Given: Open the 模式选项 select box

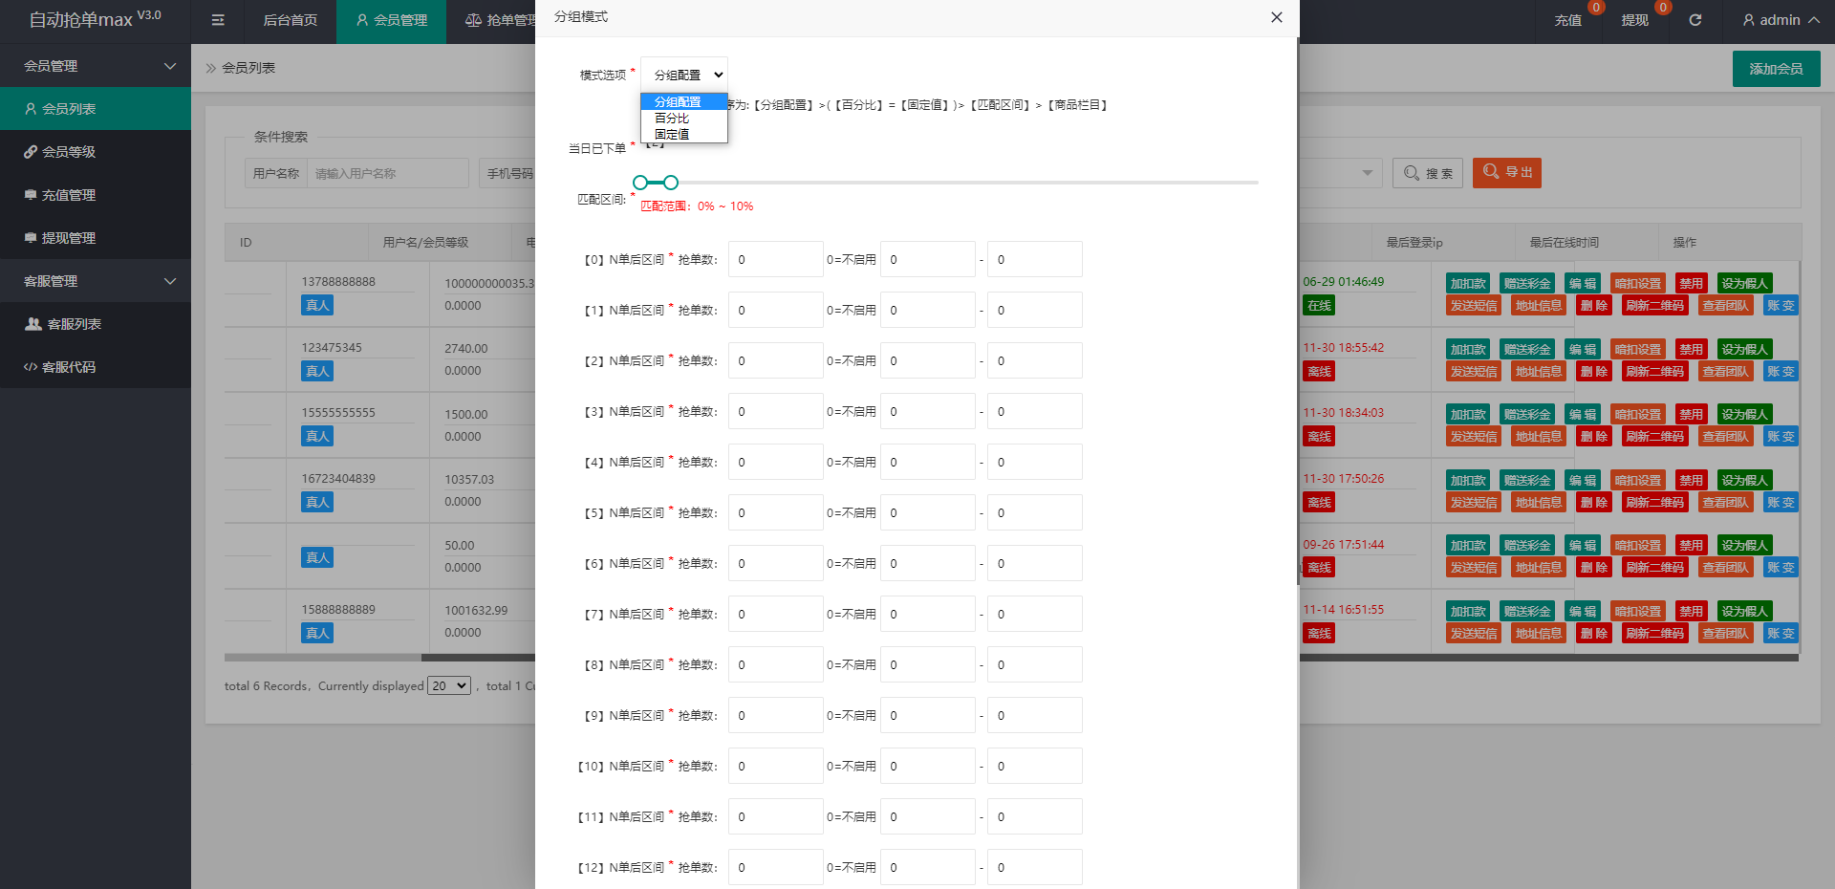Looking at the screenshot, I should (x=684, y=75).
